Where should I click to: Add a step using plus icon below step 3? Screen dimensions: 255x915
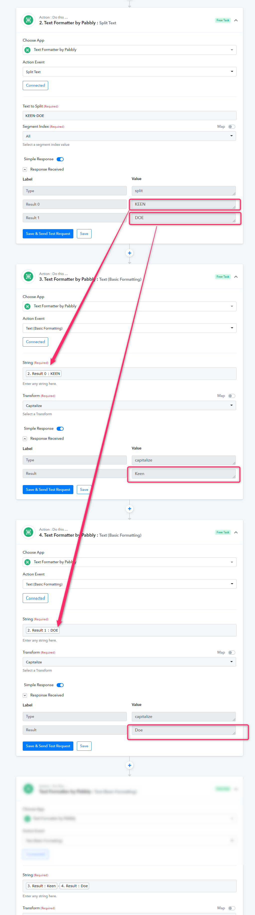[x=130, y=509]
